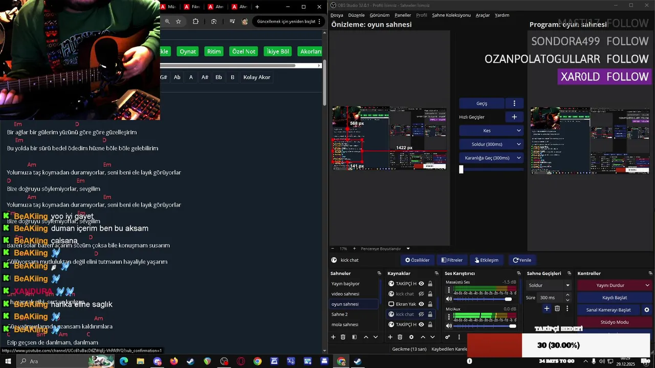This screenshot has width=655, height=368.
Task: Hide last TAKİPÇİ H source eye
Action: tap(421, 325)
